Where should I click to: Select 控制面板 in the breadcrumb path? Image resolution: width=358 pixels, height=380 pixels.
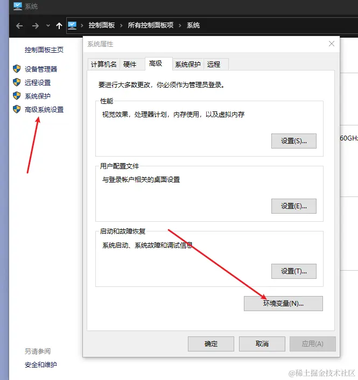pyautogui.click(x=102, y=25)
